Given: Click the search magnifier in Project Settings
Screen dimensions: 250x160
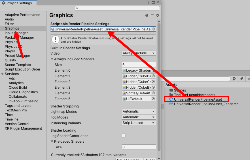Looking at the screenshot, I should click(77, 8).
